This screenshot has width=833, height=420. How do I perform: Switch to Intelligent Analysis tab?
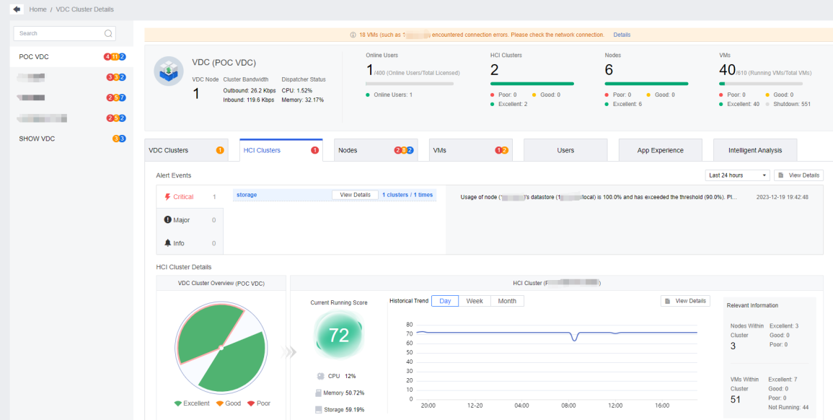pos(754,150)
